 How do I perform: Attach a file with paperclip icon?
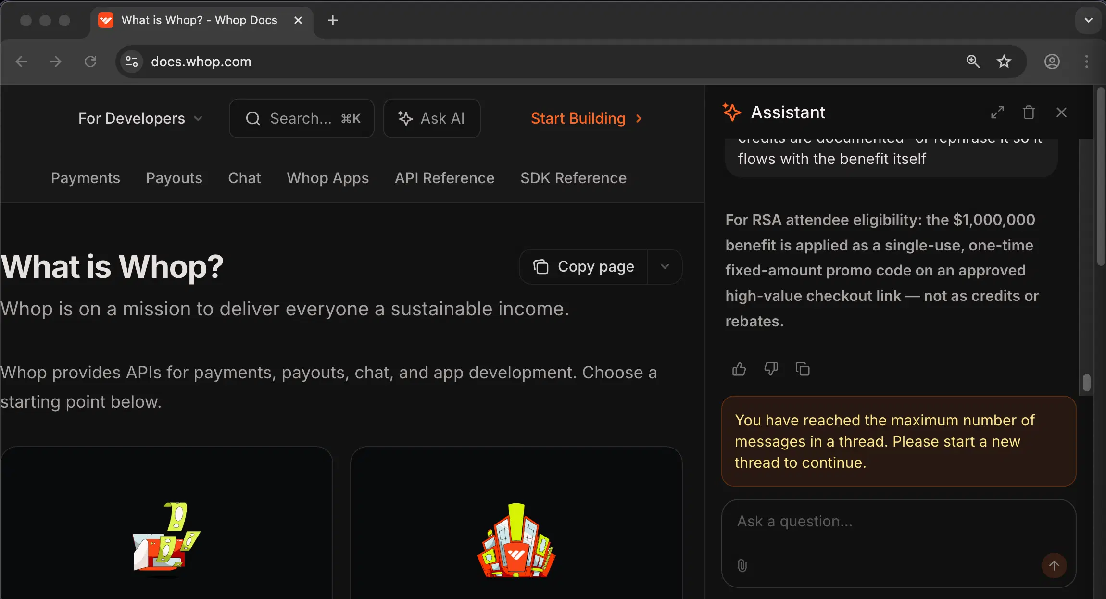742,565
